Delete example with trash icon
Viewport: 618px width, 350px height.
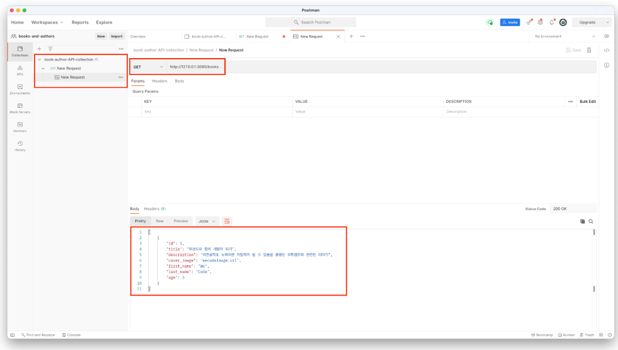pos(589,50)
